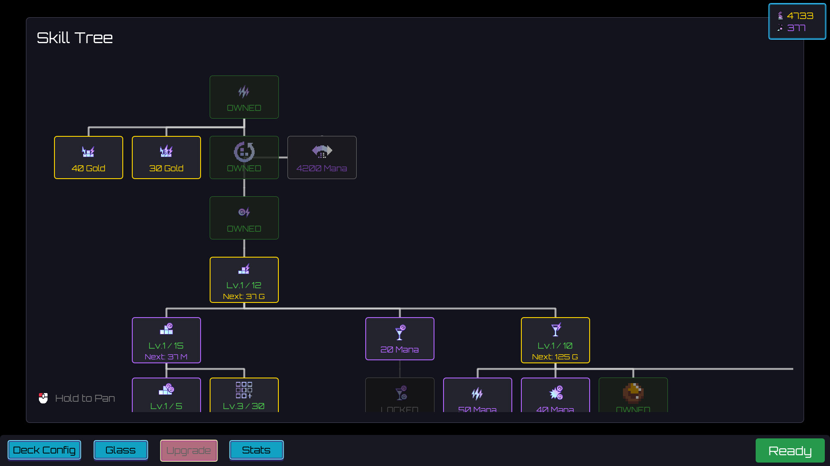
Task: Buy the 40 Gold skill node
Action: click(x=88, y=157)
